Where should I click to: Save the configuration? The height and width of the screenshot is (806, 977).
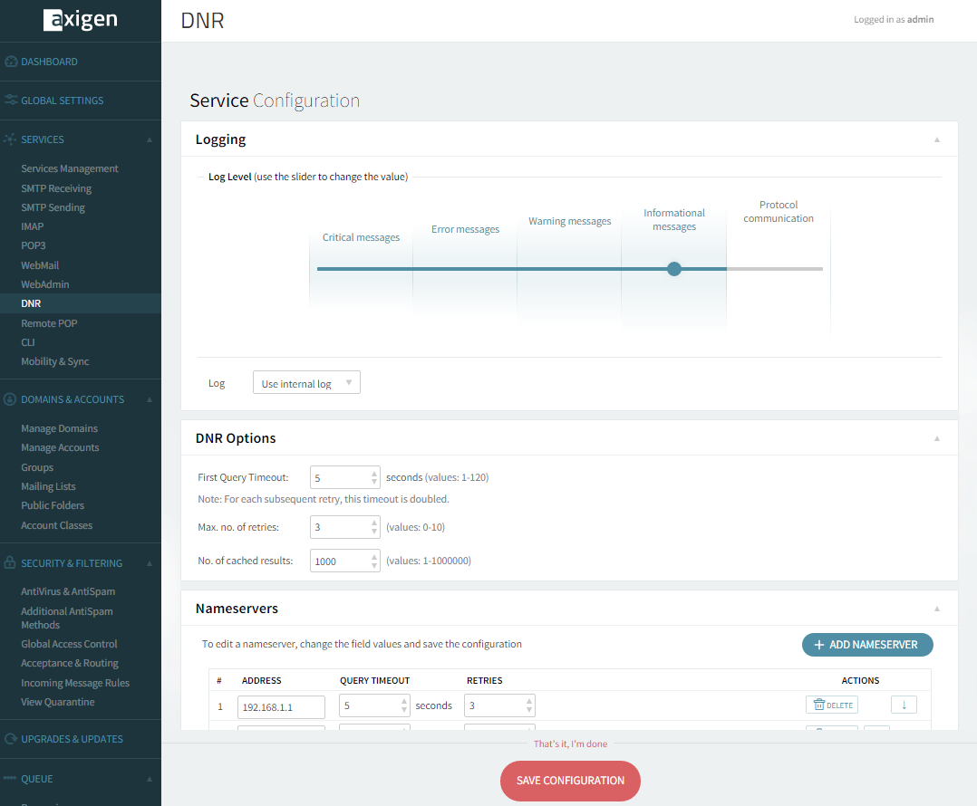click(570, 781)
